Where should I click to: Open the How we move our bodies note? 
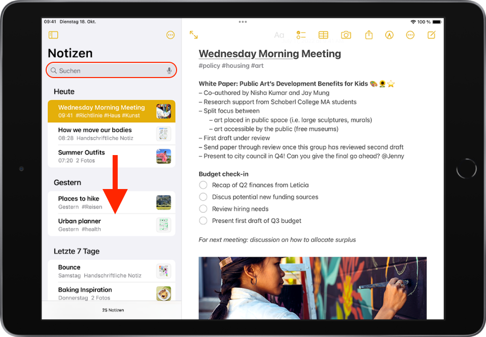click(112, 134)
